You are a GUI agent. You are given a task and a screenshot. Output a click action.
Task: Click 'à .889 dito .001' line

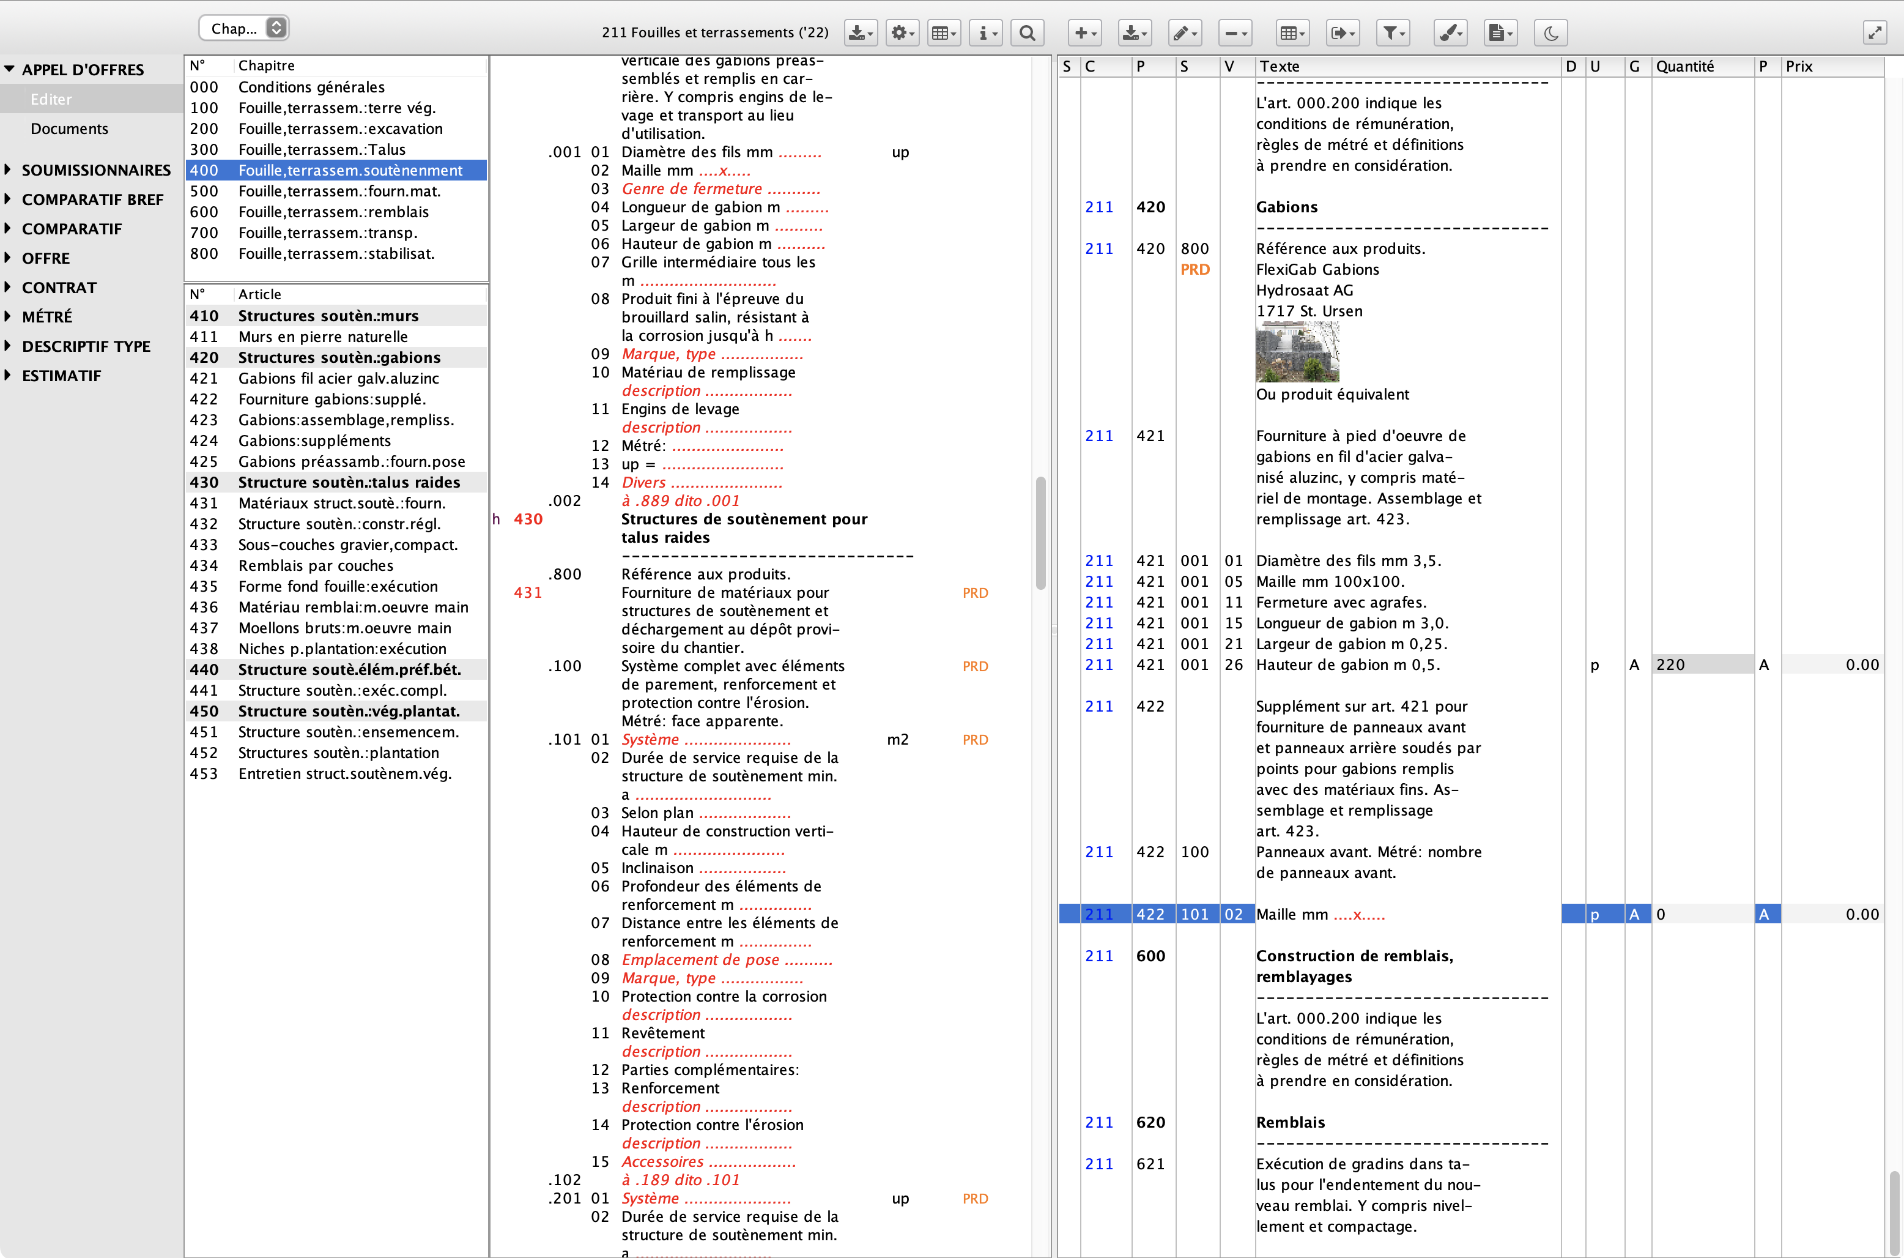pos(681,501)
